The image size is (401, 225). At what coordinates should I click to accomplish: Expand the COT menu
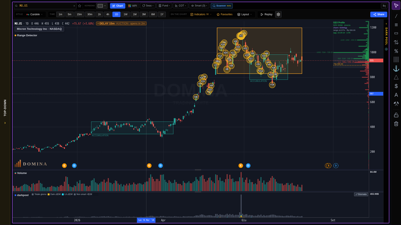180,6
